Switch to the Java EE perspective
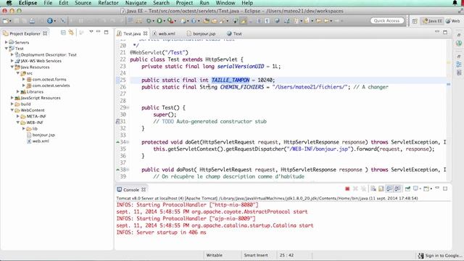 click(x=432, y=21)
